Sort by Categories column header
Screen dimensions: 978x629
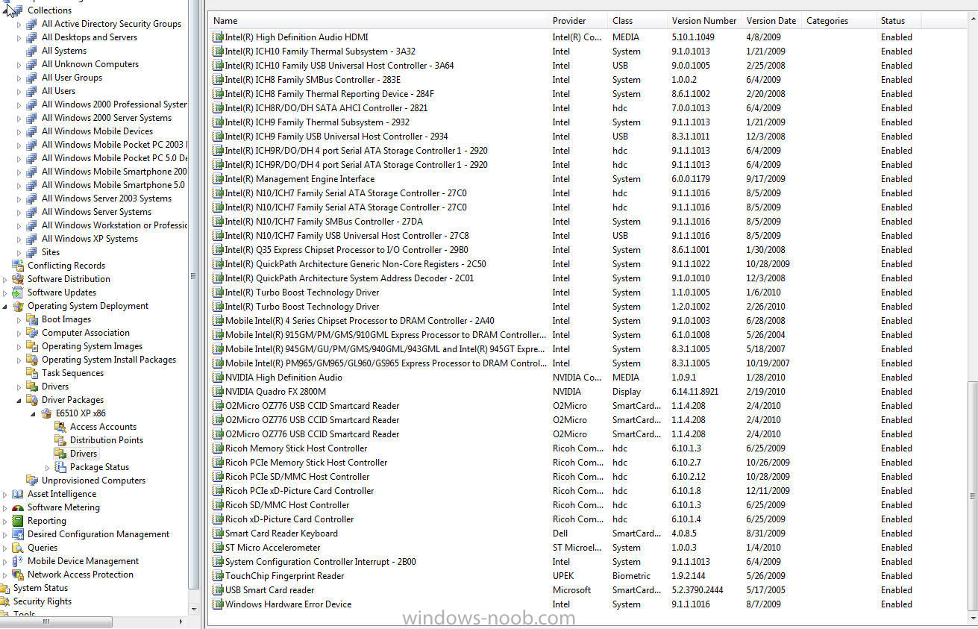tap(838, 21)
